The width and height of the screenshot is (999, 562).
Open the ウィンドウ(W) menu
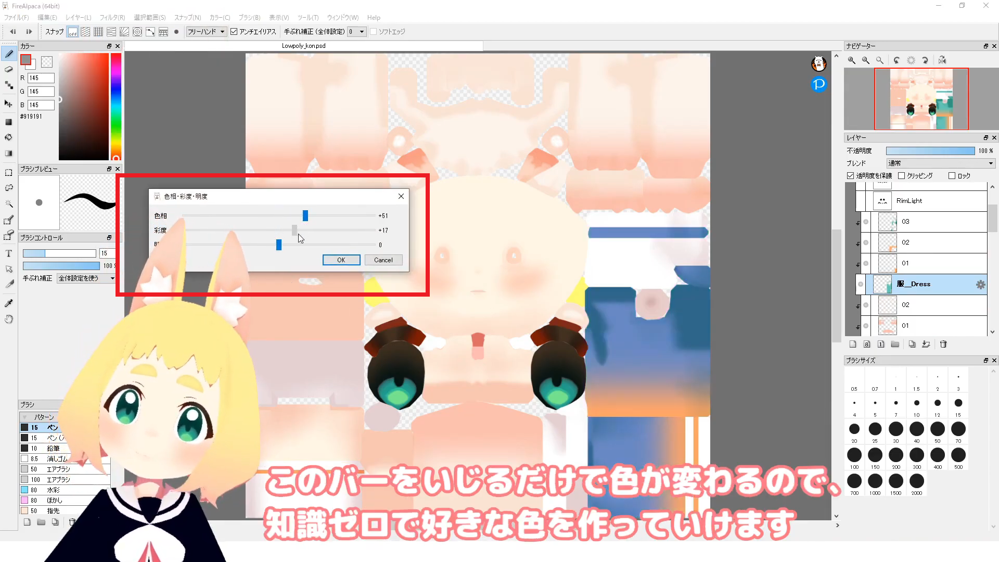[x=343, y=18]
